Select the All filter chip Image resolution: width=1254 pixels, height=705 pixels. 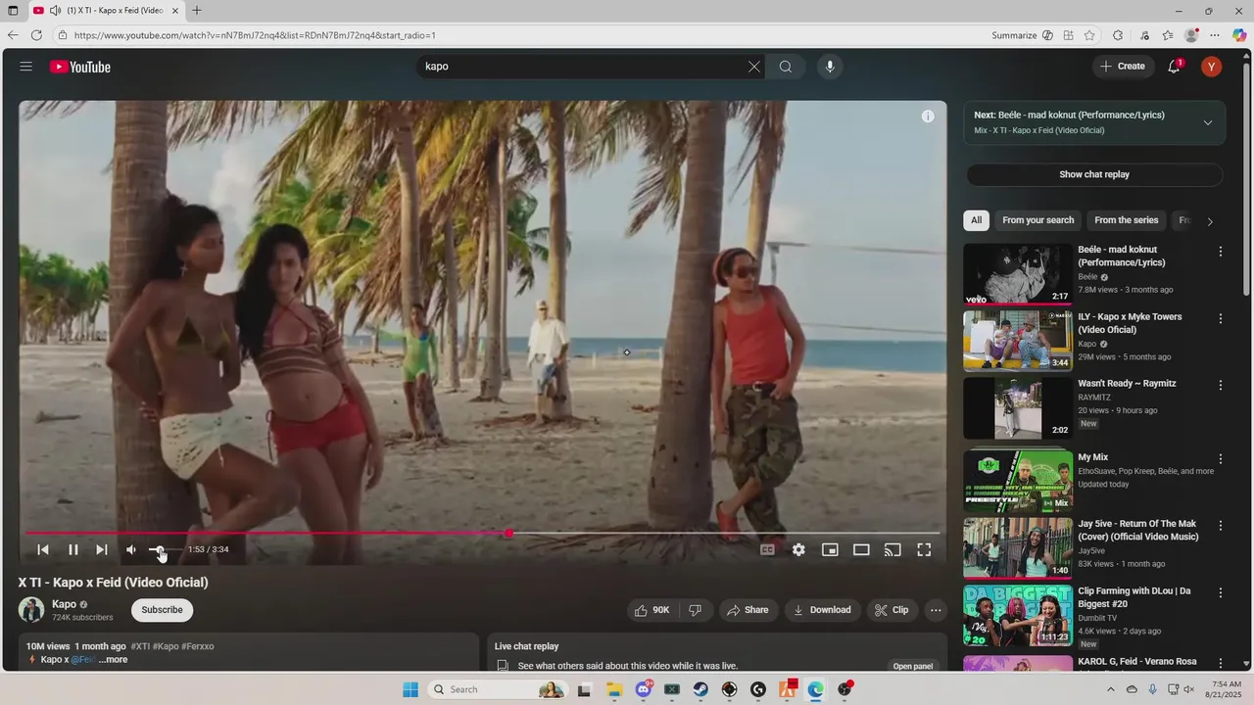tap(976, 220)
